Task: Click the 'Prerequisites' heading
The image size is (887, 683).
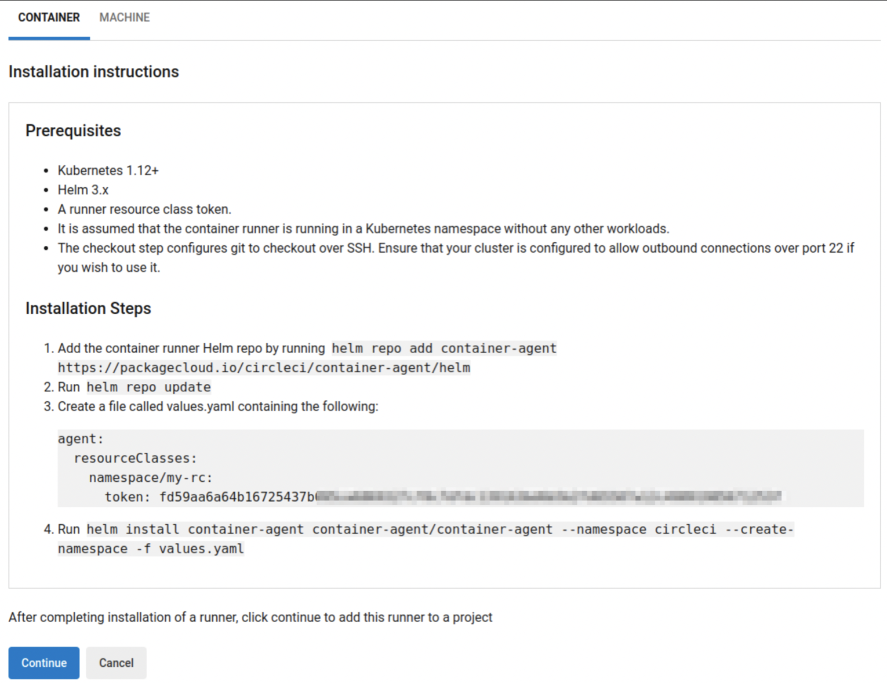Action: click(x=73, y=131)
